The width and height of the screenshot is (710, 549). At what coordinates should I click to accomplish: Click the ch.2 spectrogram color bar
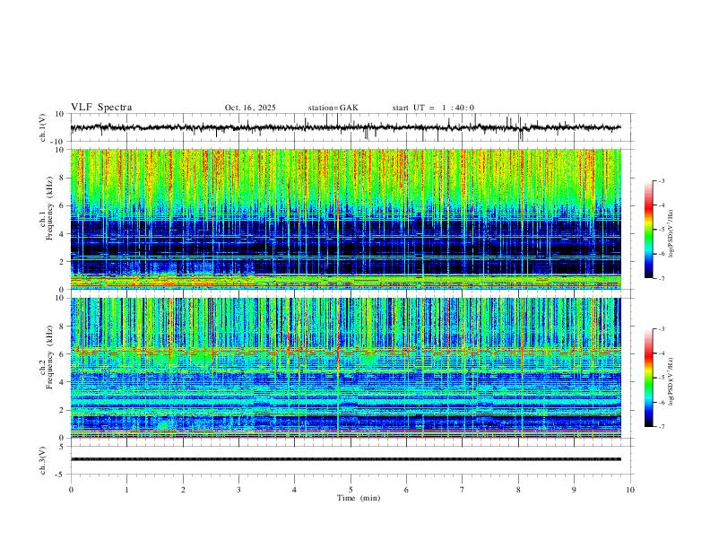648,378
